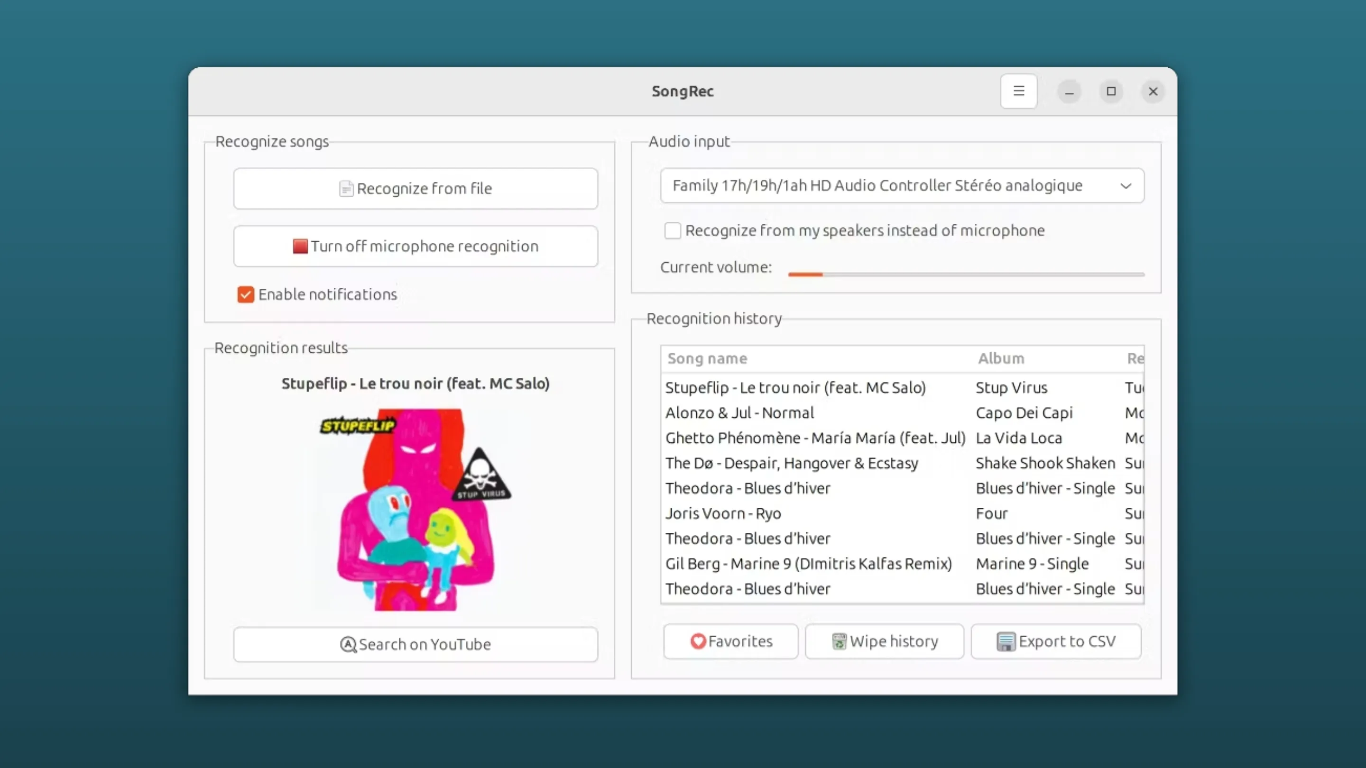
Task: Click the chevron on the audio input combo box
Action: pos(1126,185)
